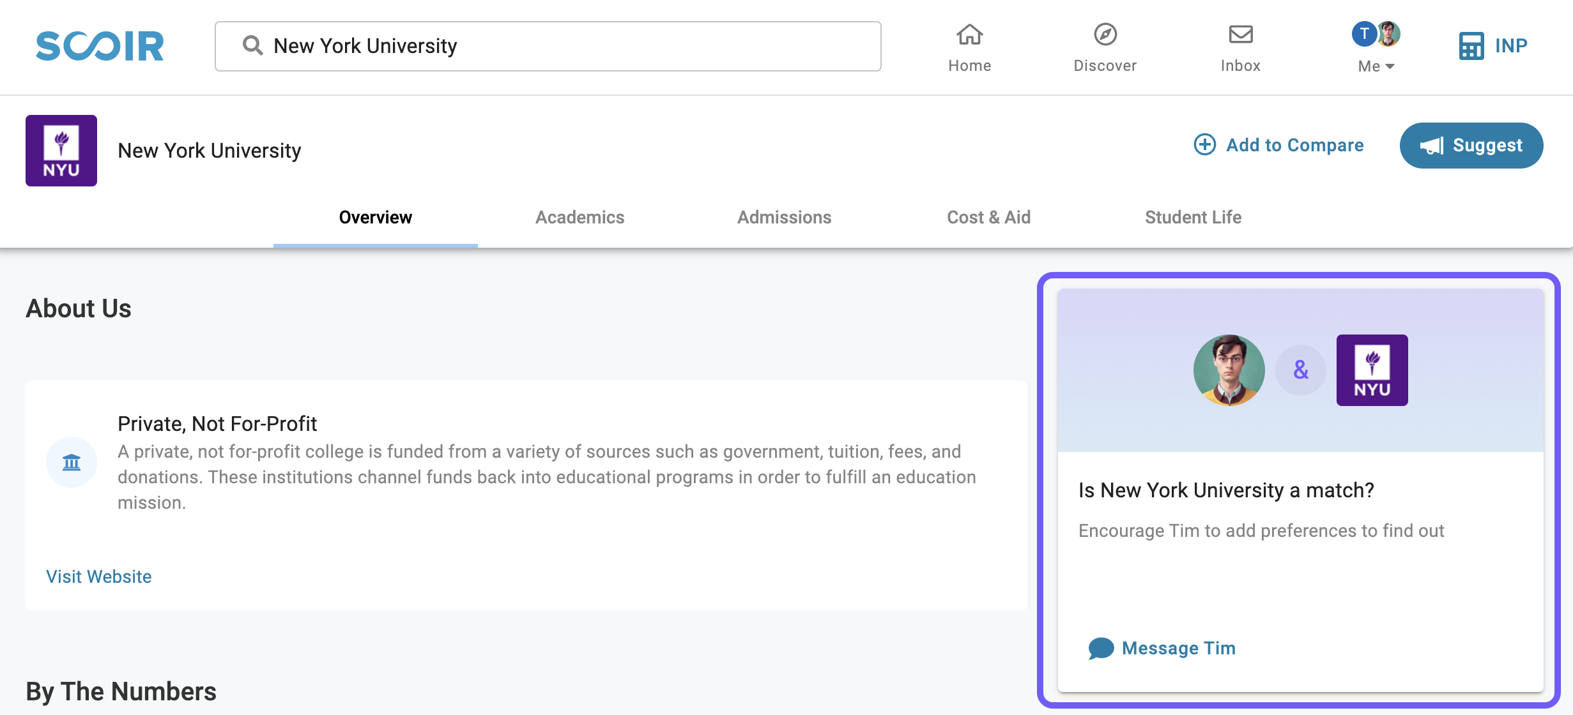Click the About Us heading
This screenshot has height=715, width=1573.
click(79, 308)
